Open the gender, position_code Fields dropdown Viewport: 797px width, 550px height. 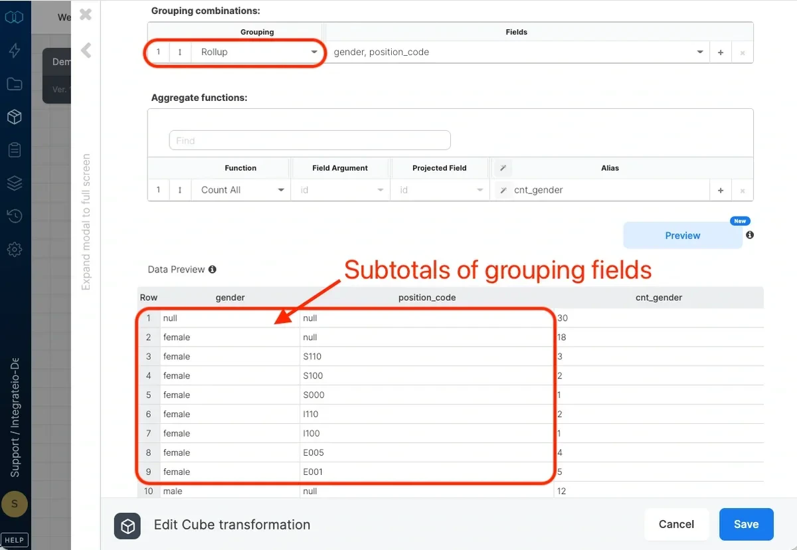click(699, 51)
